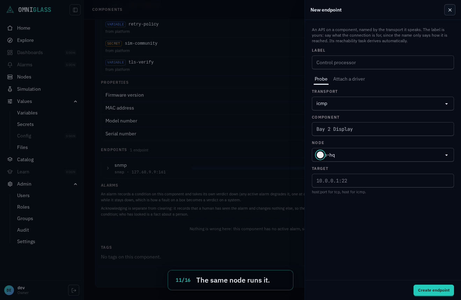Focus the Label input field
This screenshot has height=300, width=461.
pyautogui.click(x=383, y=62)
